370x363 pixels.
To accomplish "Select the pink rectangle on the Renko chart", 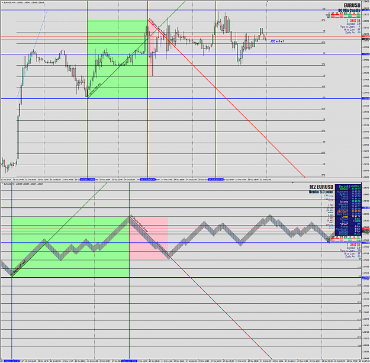I will (149, 239).
